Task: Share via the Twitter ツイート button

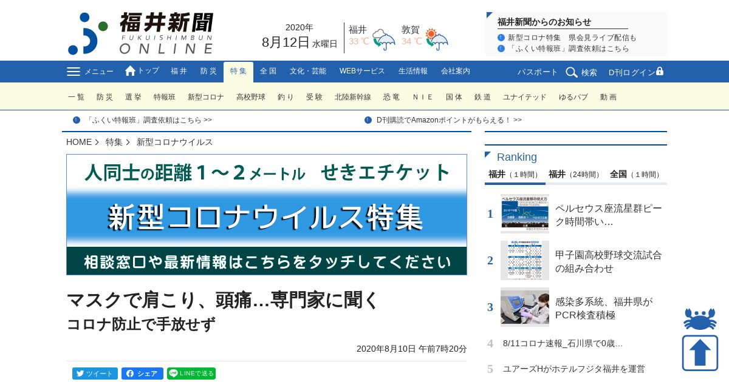Action: coord(95,374)
